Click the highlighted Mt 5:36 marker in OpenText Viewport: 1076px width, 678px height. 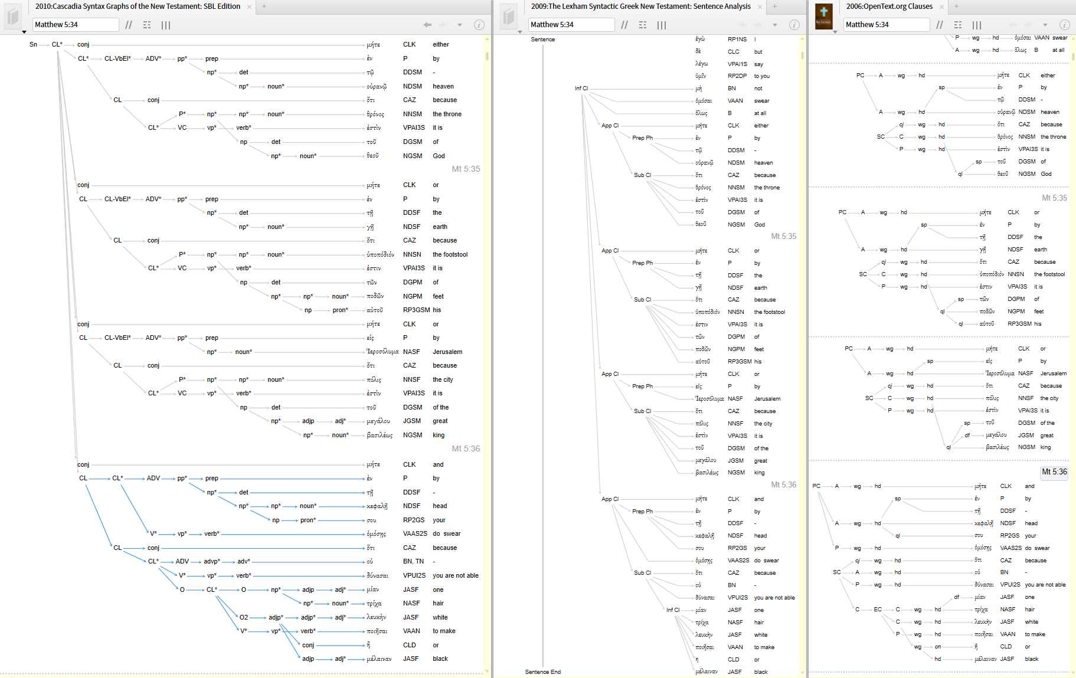pyautogui.click(x=1054, y=472)
